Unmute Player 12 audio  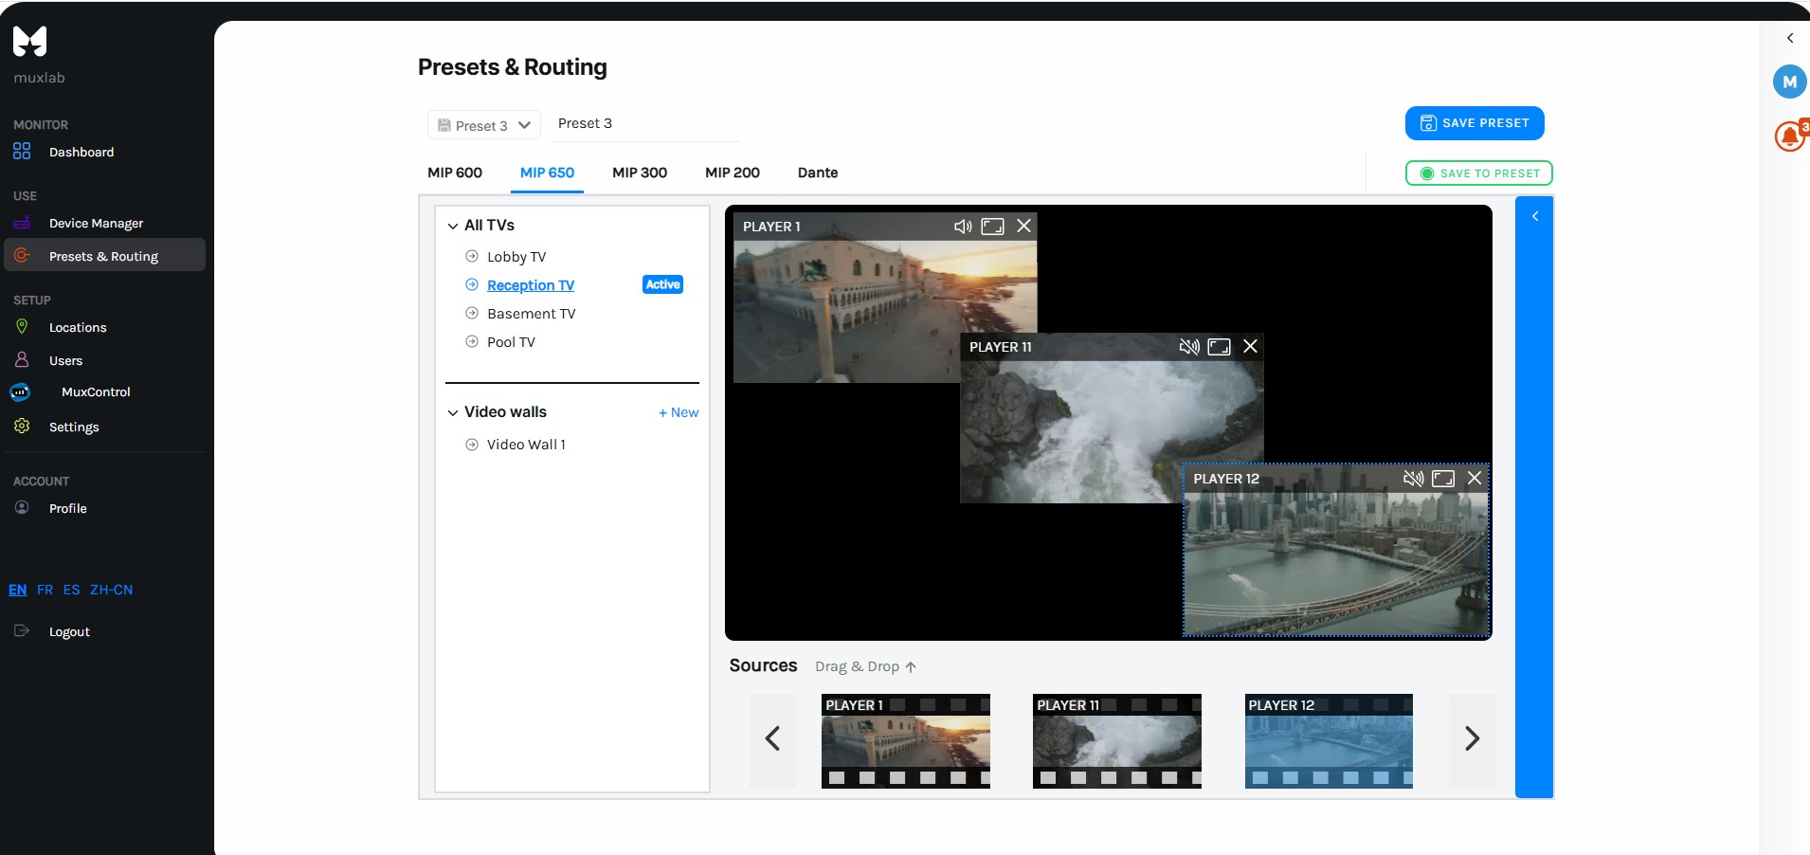pos(1413,479)
